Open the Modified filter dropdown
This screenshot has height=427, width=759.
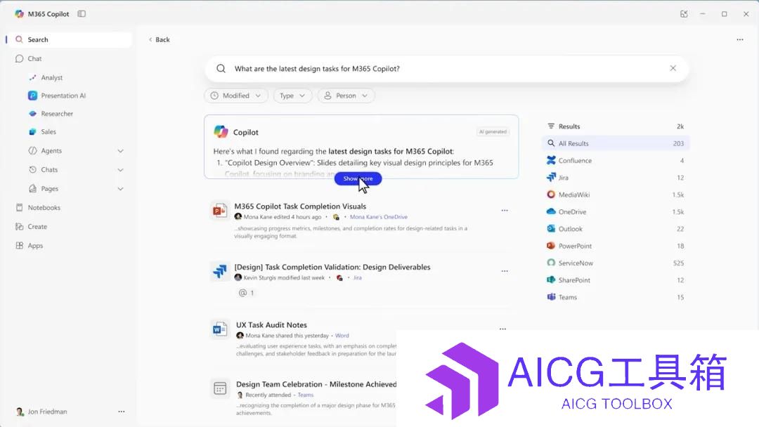click(x=235, y=96)
